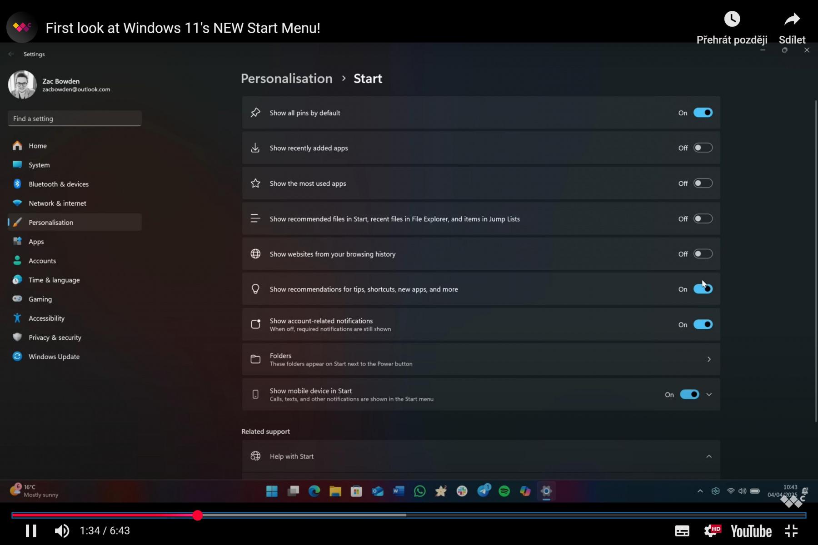
Task: Click the YouTube share arrow icon
Action: point(792,19)
